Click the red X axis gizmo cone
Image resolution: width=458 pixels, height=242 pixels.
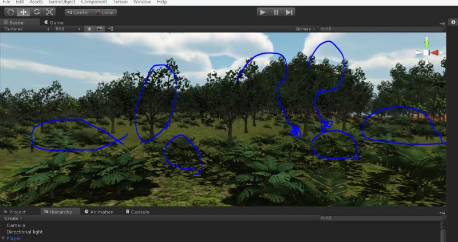click(435, 53)
